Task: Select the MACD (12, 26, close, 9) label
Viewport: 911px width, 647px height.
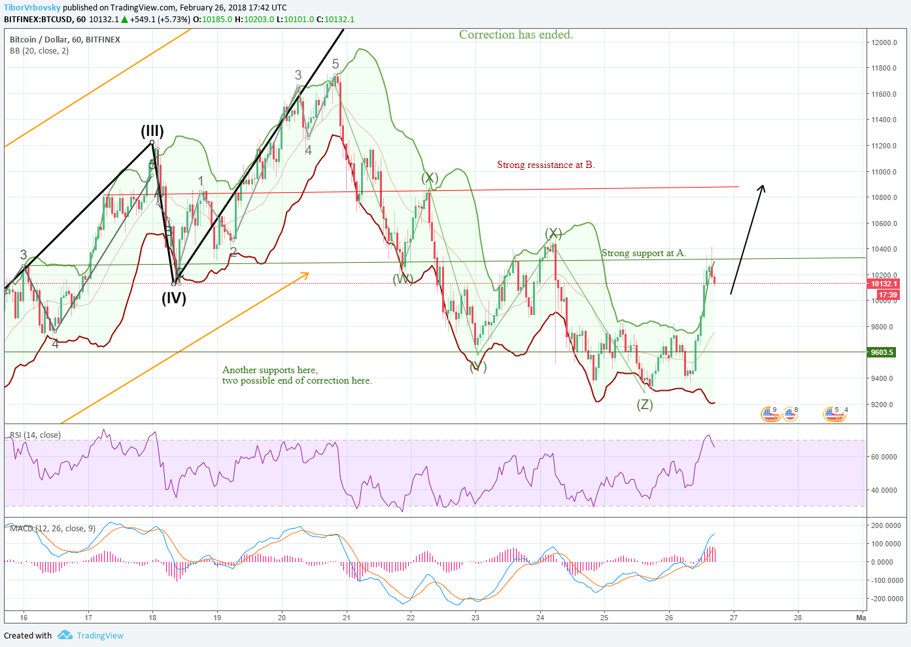Action: tap(52, 528)
